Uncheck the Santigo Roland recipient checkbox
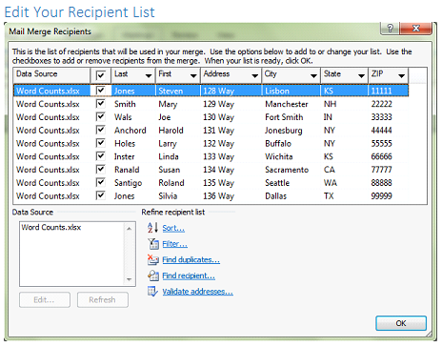Screen dimensions: 442x347 coord(100,182)
